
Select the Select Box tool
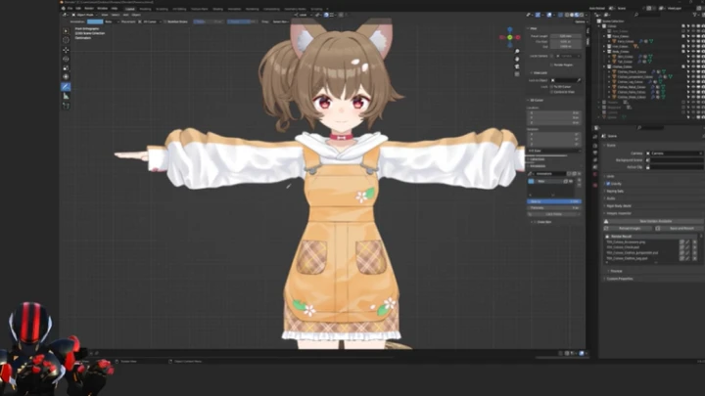(67, 30)
